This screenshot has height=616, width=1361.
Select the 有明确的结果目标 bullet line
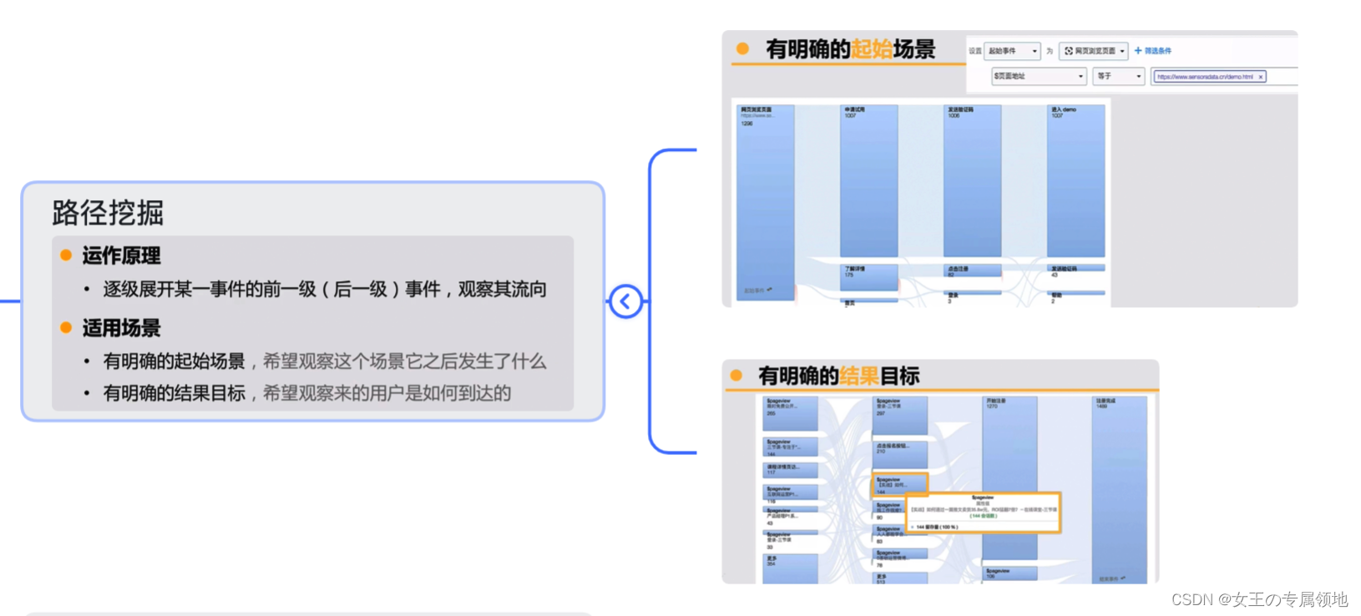click(x=306, y=393)
